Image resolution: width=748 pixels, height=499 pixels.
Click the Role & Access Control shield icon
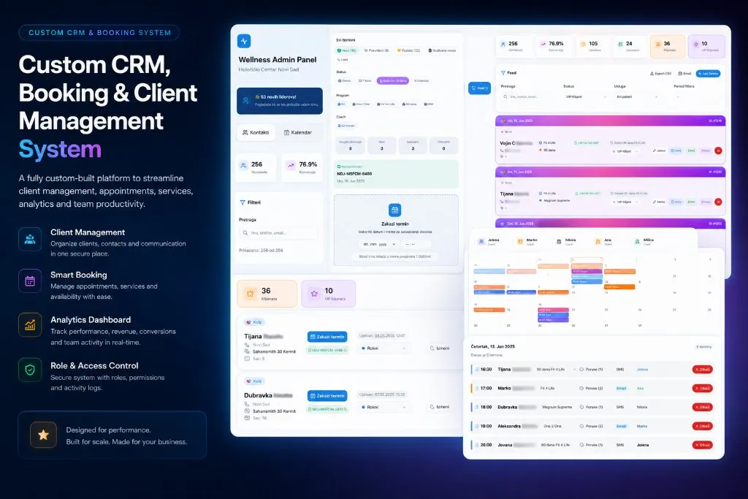tap(30, 370)
